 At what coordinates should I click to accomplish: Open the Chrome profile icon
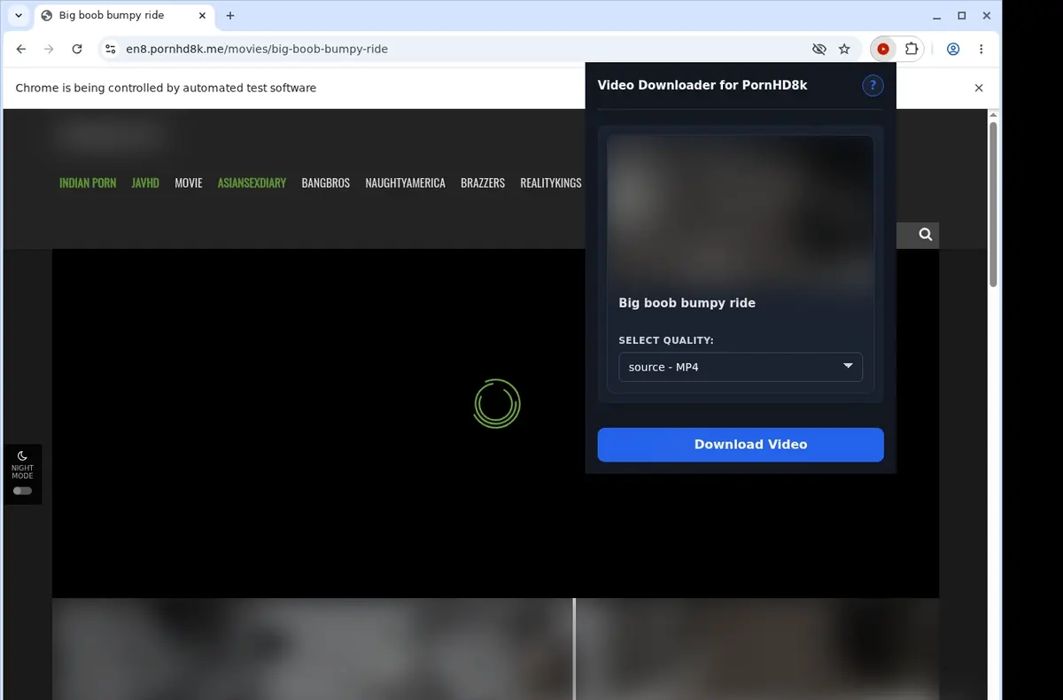[953, 50]
